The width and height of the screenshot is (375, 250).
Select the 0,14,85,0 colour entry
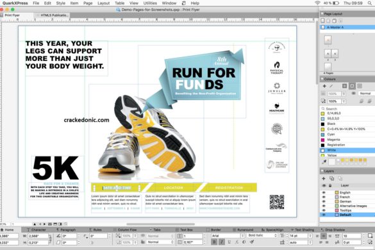point(347,113)
